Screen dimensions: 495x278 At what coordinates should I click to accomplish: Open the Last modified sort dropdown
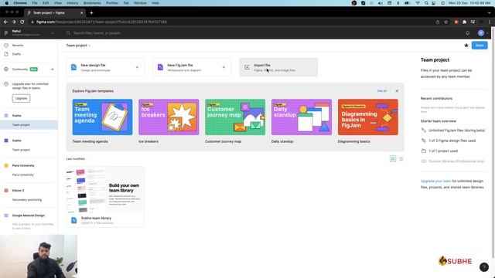[x=77, y=159]
